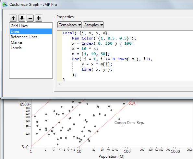193x159 pixels.
Task: Click the 'Properties' group label
Action: coord(65,17)
